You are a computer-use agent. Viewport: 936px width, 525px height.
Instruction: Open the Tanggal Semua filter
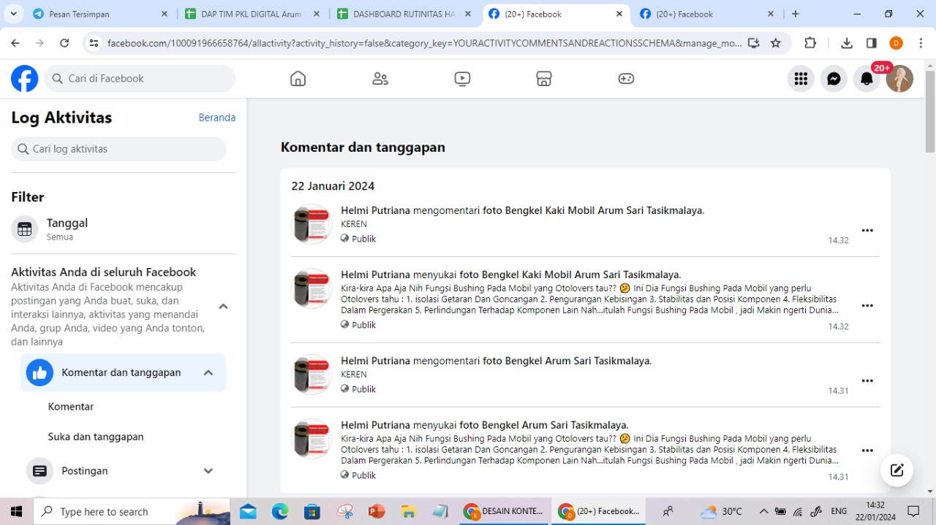pyautogui.click(x=123, y=229)
